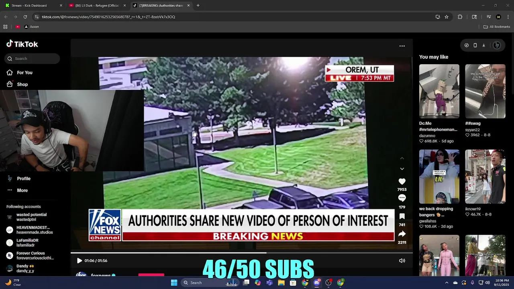The image size is (514, 289).
Task: Toggle mute on the video volume icon
Action: 402,261
